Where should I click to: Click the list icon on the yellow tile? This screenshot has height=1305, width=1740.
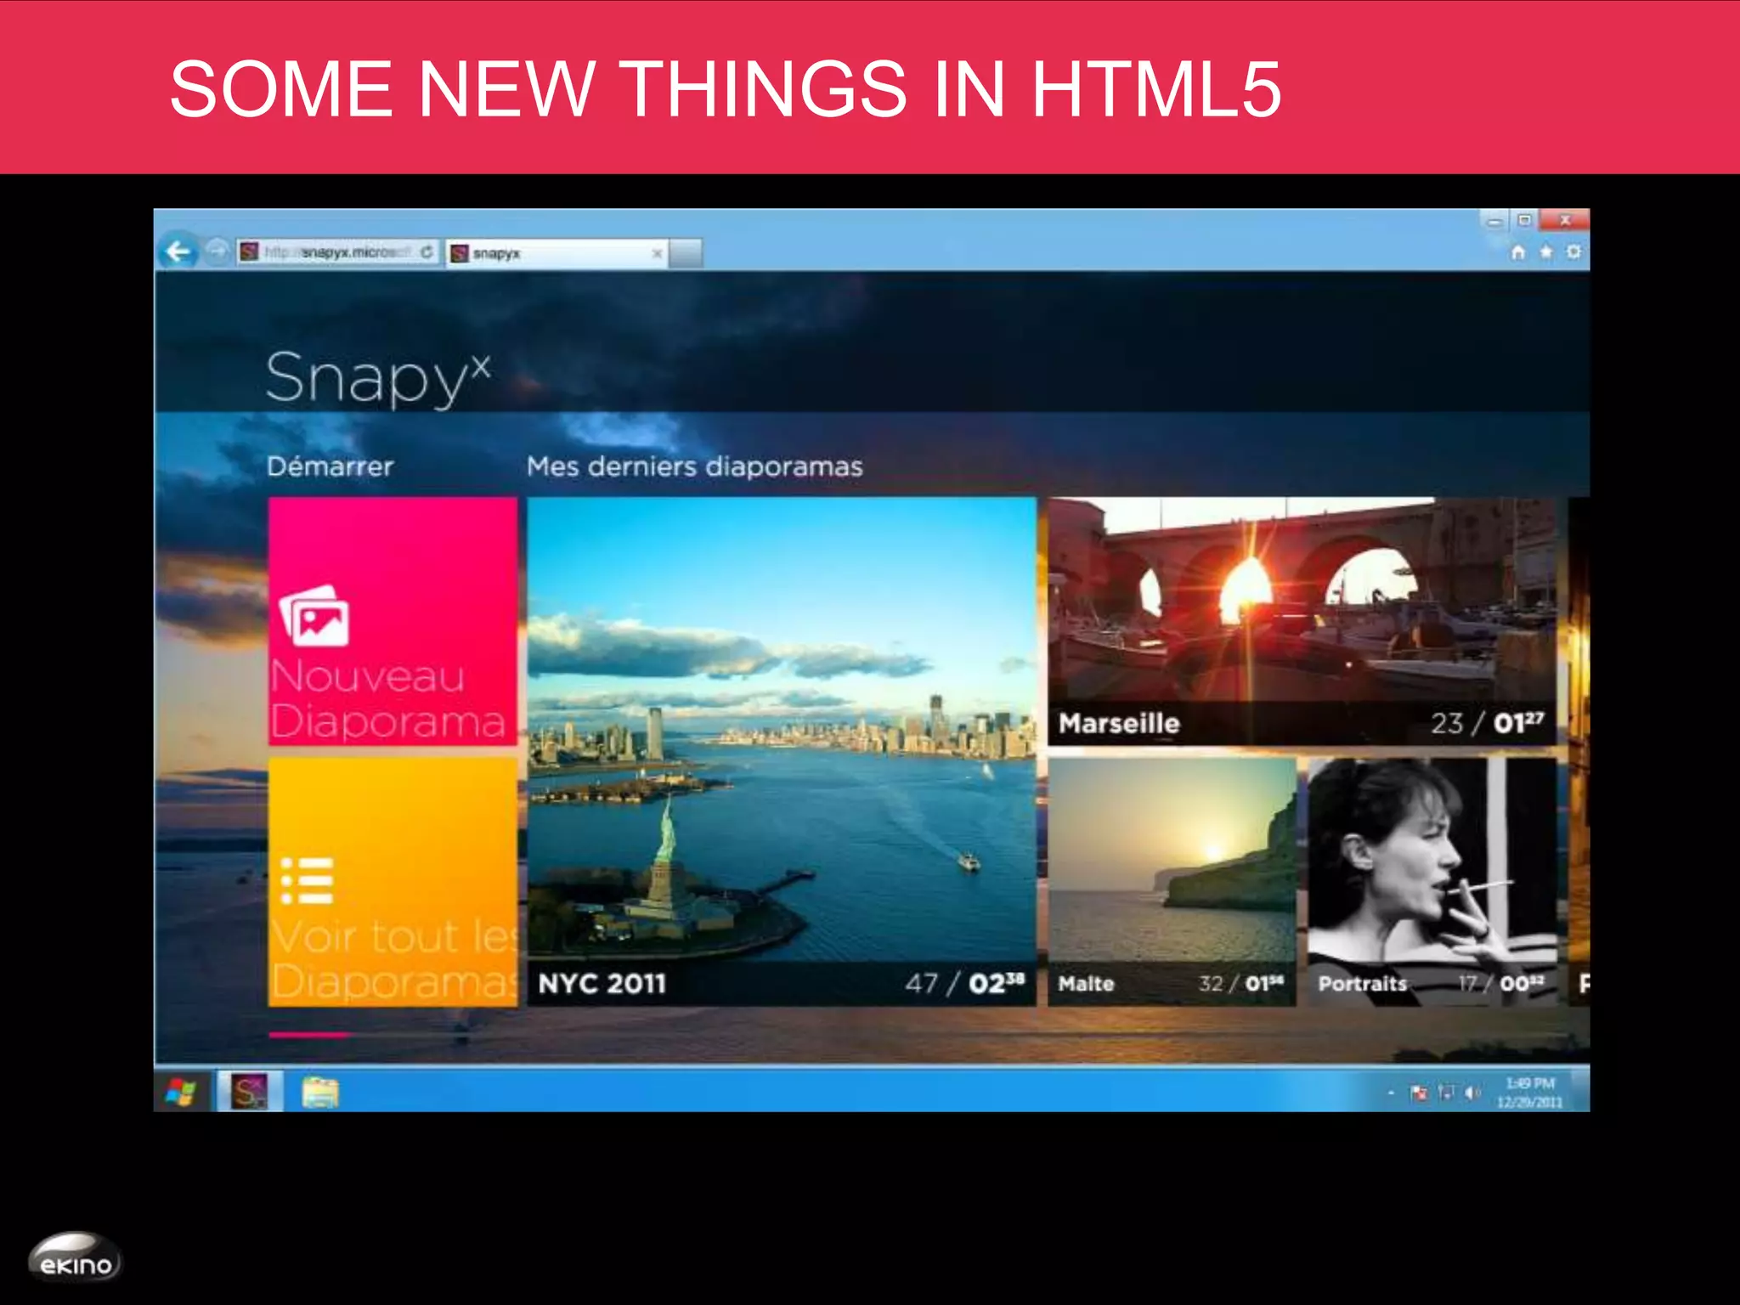[307, 881]
